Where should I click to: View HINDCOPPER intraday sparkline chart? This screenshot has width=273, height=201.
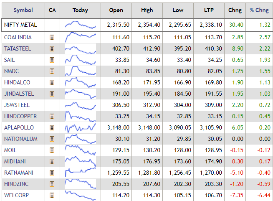click(80, 116)
